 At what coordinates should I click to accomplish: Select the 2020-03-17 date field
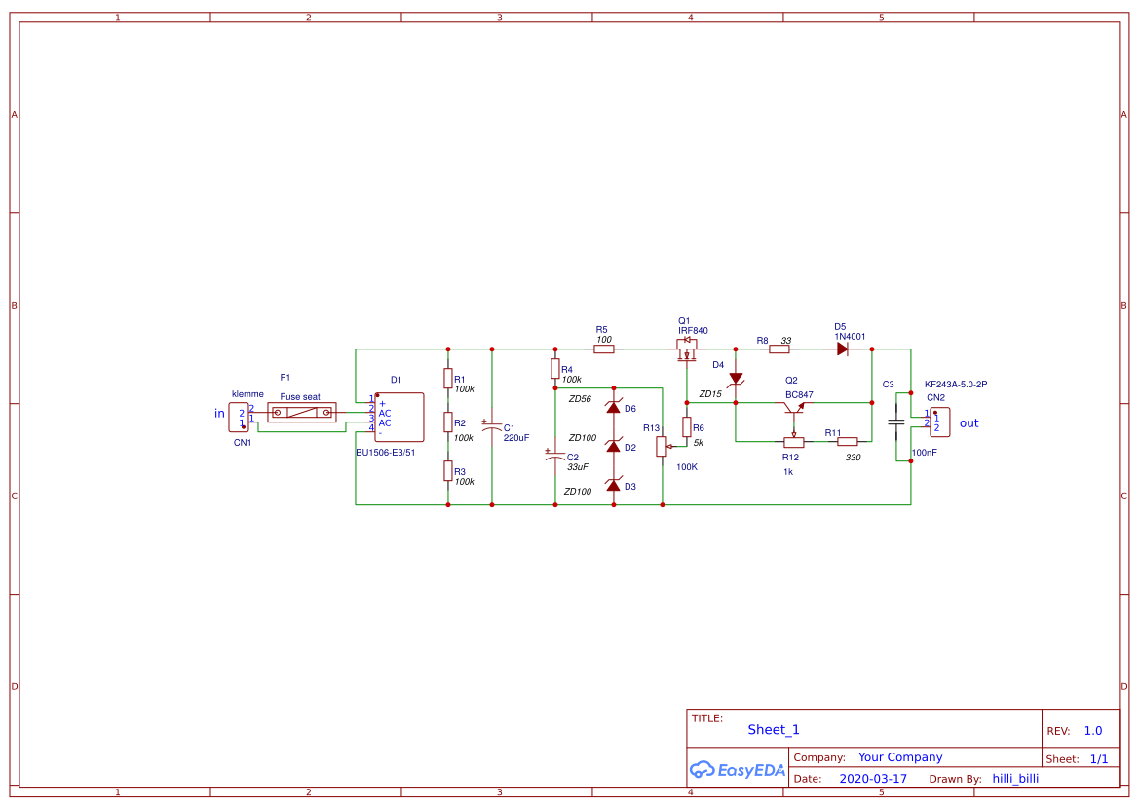point(872,779)
